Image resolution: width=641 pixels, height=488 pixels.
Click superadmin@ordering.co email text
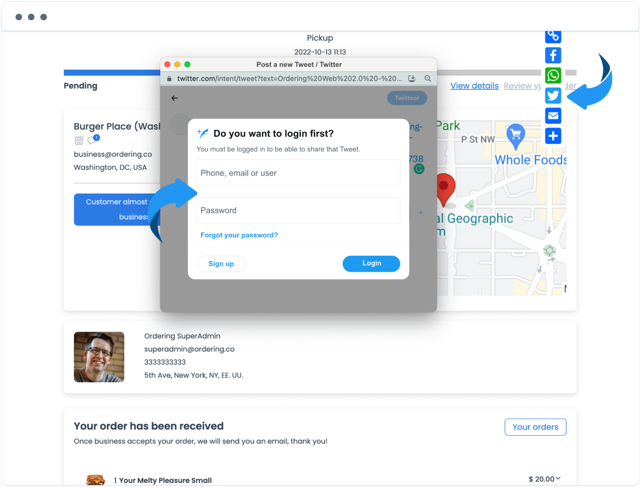click(189, 349)
